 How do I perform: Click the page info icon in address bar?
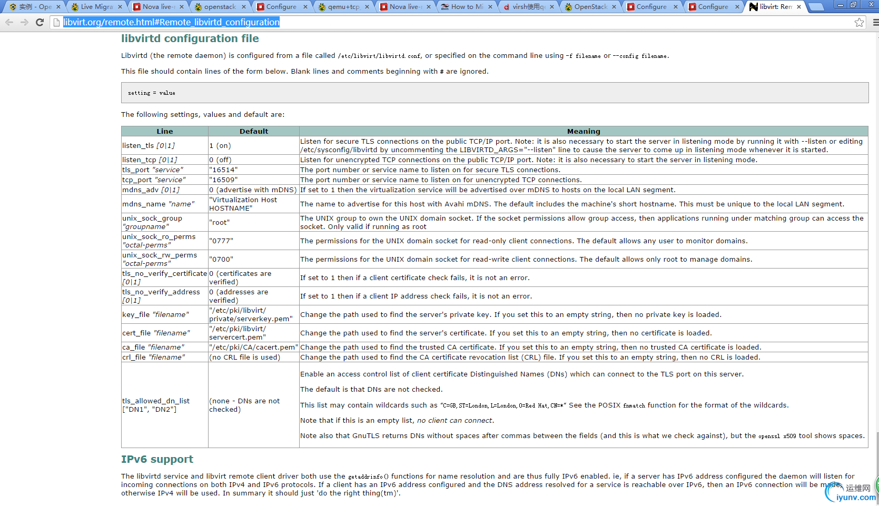coord(56,22)
